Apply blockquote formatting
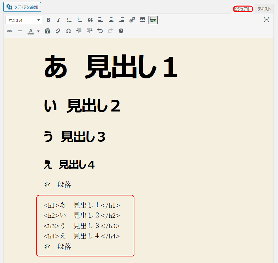 (x=90, y=20)
